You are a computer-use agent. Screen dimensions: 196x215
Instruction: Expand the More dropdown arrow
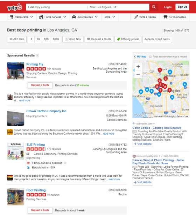[x=114, y=17]
